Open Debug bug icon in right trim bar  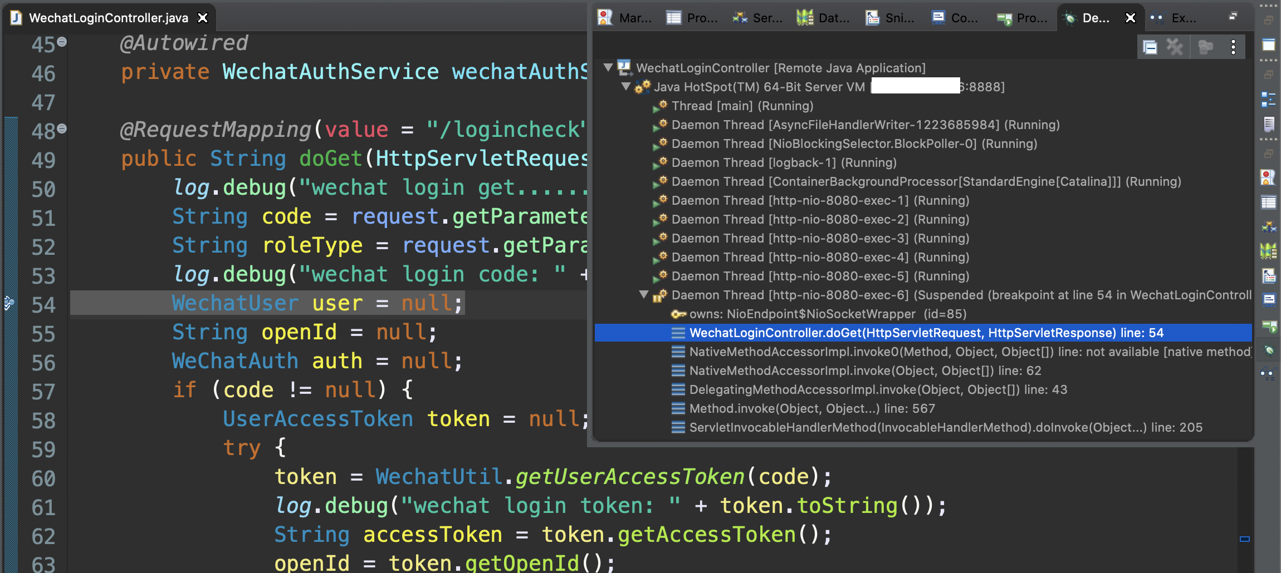click(x=1269, y=350)
